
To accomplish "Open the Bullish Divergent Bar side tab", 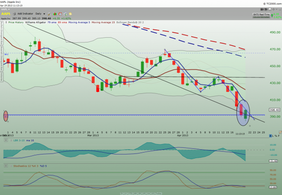I will pyautogui.click(x=1, y=33).
